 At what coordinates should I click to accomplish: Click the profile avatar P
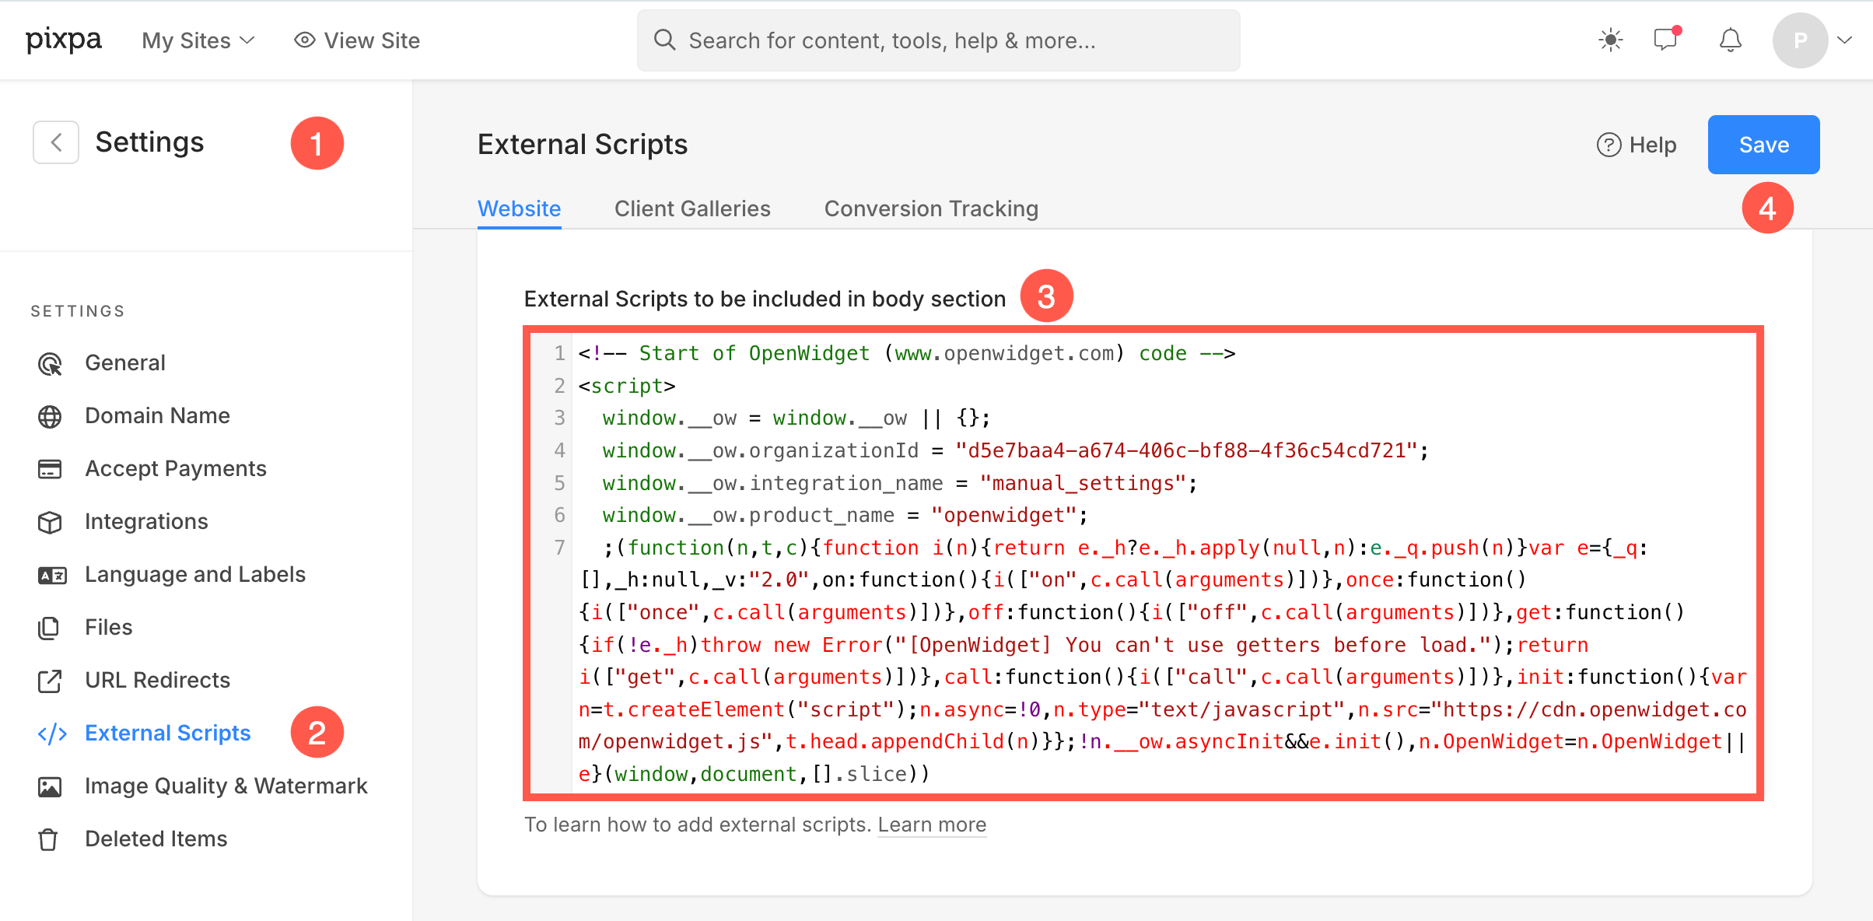pos(1800,40)
